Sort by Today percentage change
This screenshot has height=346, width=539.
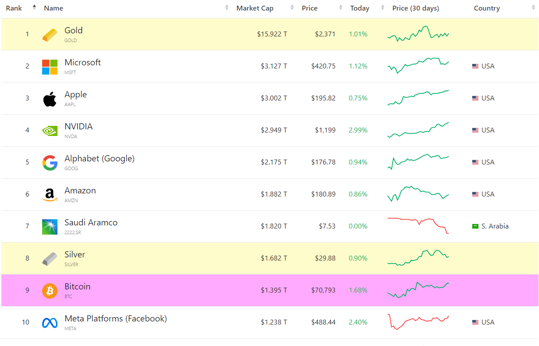point(359,8)
